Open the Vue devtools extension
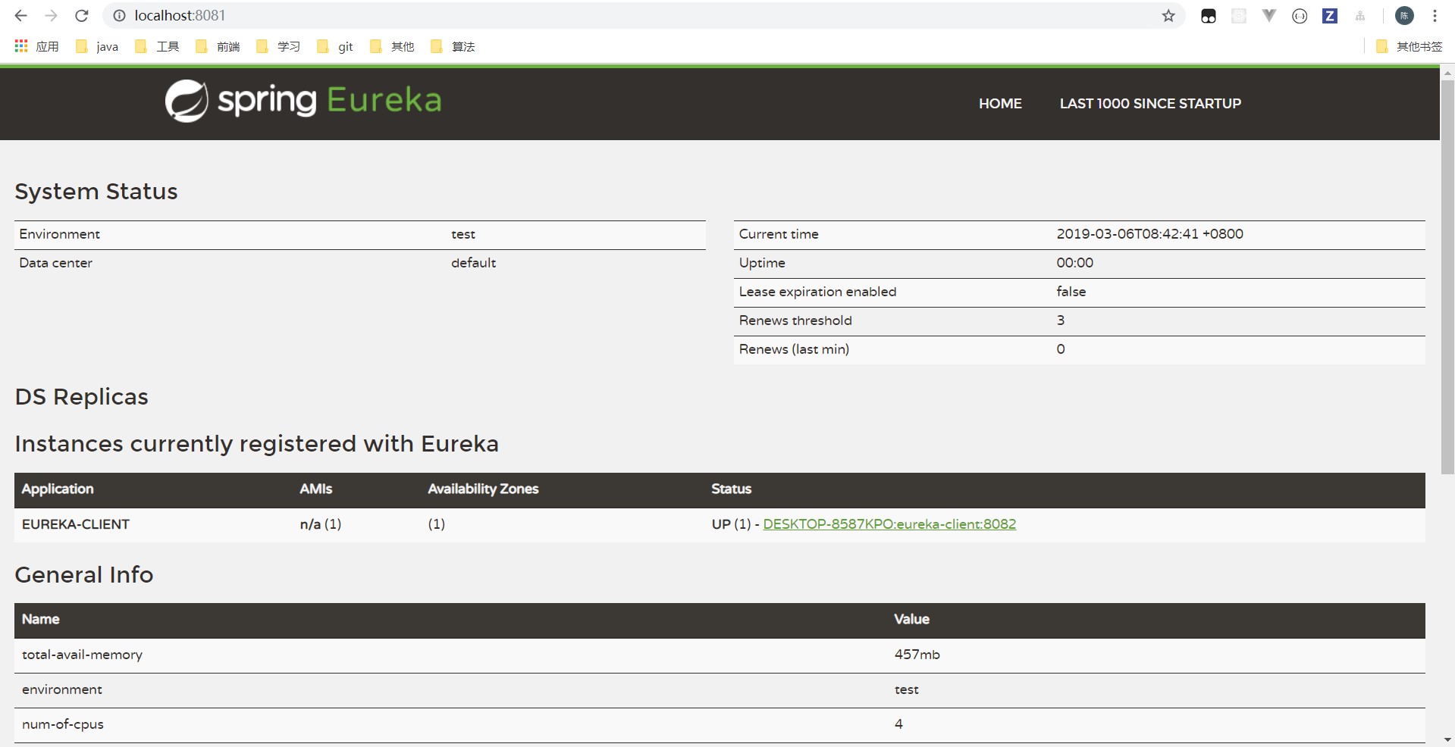This screenshot has width=1455, height=747. pos(1269,15)
